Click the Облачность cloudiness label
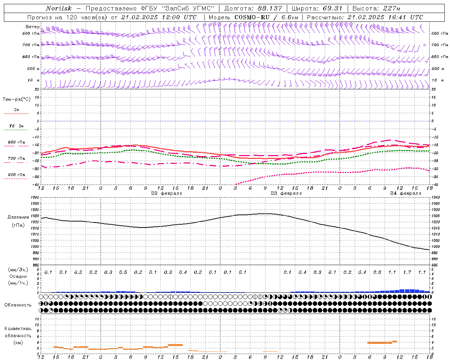This screenshot has height=360, width=450. pyautogui.click(x=18, y=305)
